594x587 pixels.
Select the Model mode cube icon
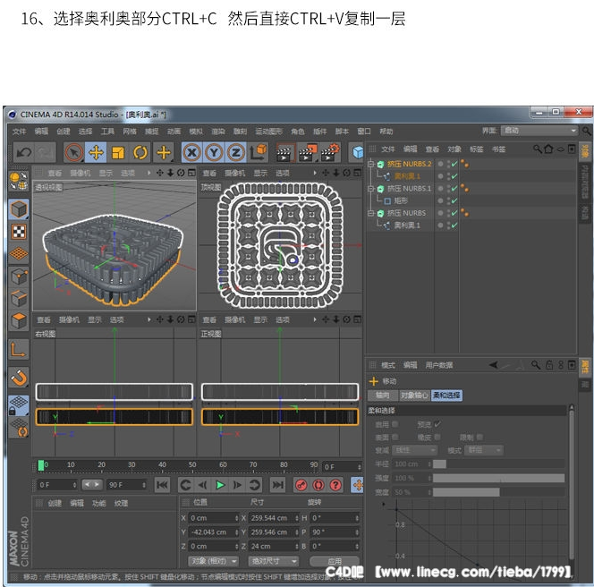tap(19, 209)
